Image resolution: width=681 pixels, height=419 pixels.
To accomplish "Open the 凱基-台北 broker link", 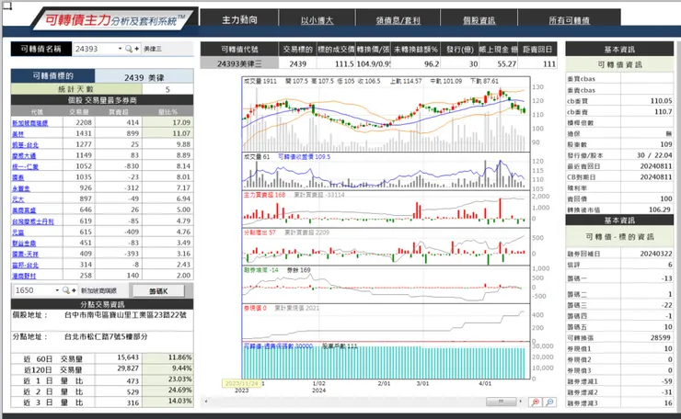I will [25, 145].
